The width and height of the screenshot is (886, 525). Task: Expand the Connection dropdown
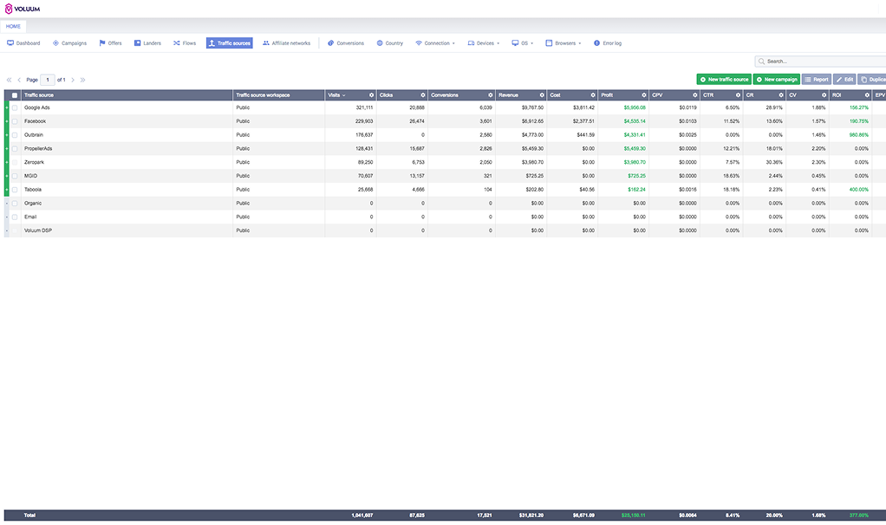435,43
